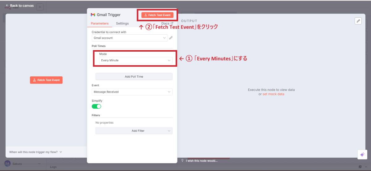This screenshot has height=171, width=371.
Task: Click the pencil icon beside Gmail account
Action: 171,38
